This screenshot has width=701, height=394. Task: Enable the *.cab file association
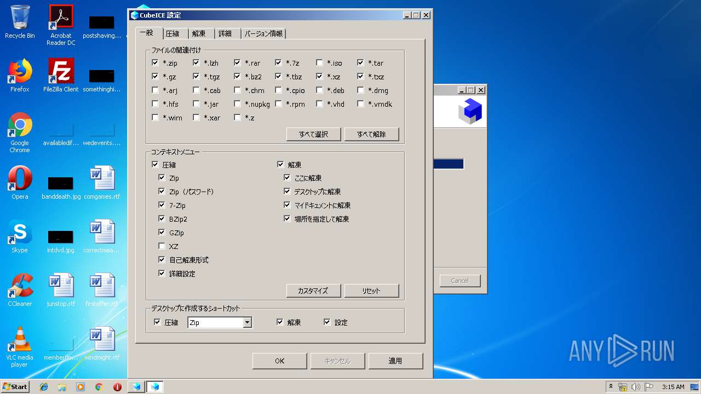196,90
